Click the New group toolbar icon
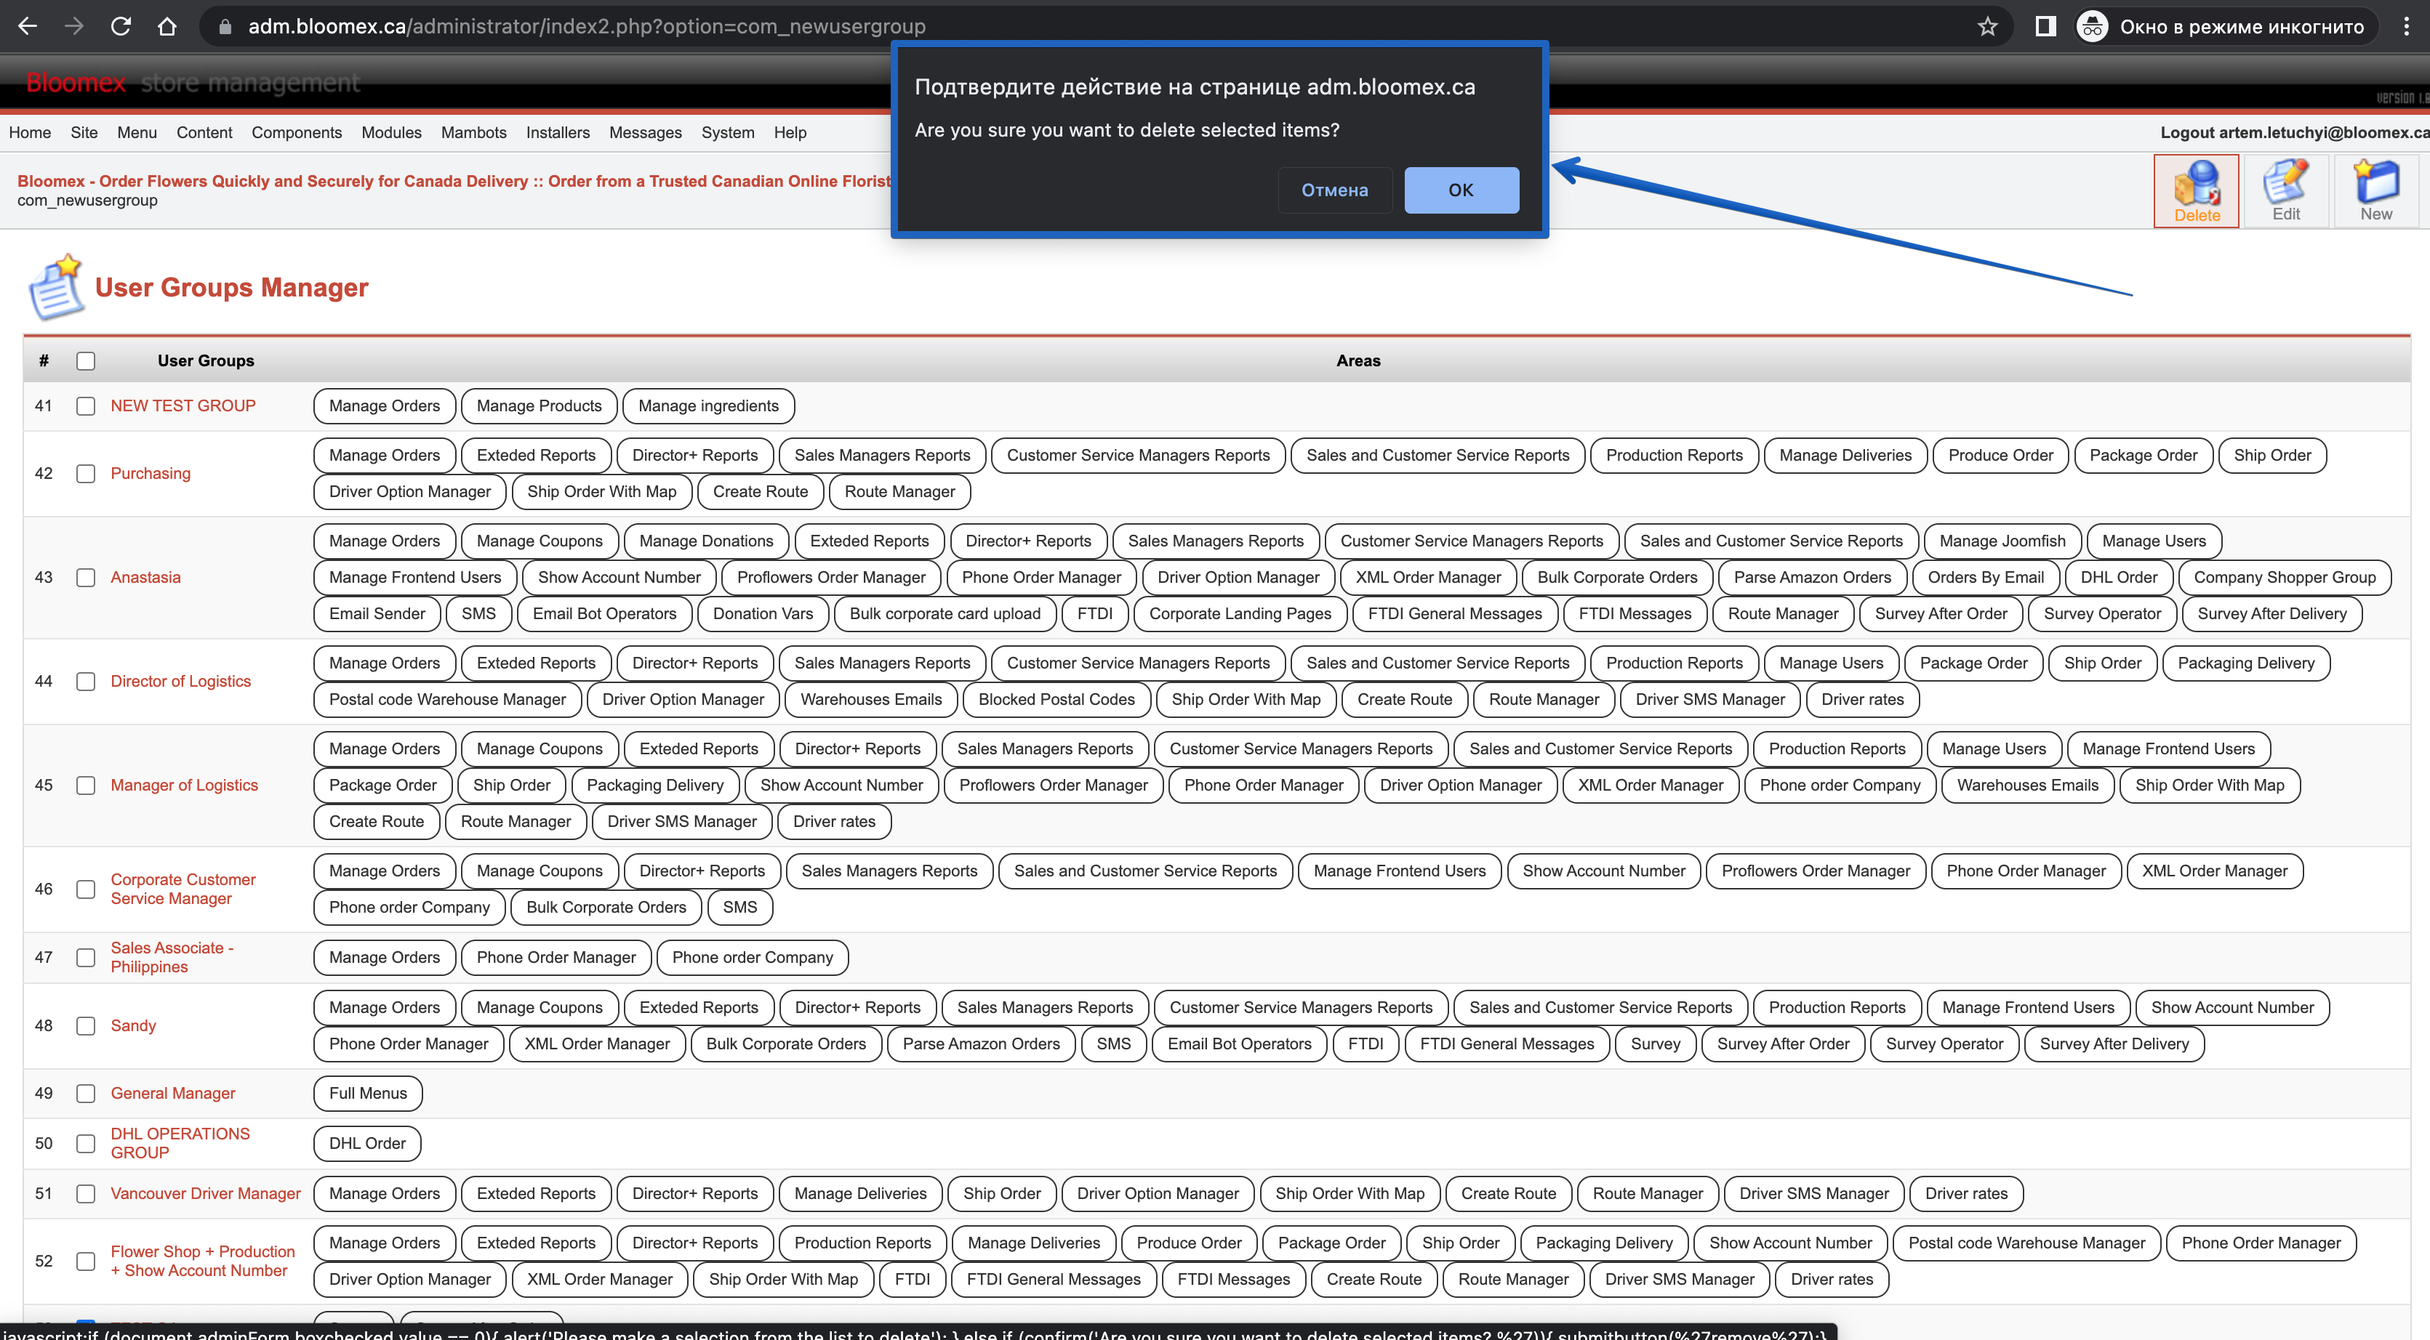The image size is (2430, 1340). 2375,190
